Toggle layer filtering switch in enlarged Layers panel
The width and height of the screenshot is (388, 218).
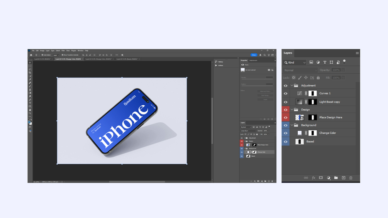(344, 62)
